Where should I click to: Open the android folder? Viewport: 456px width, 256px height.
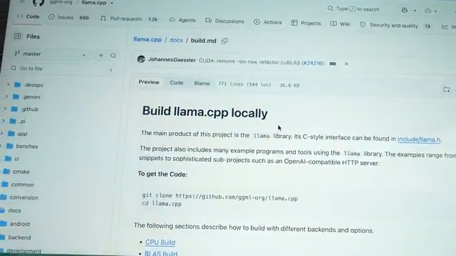(x=20, y=224)
